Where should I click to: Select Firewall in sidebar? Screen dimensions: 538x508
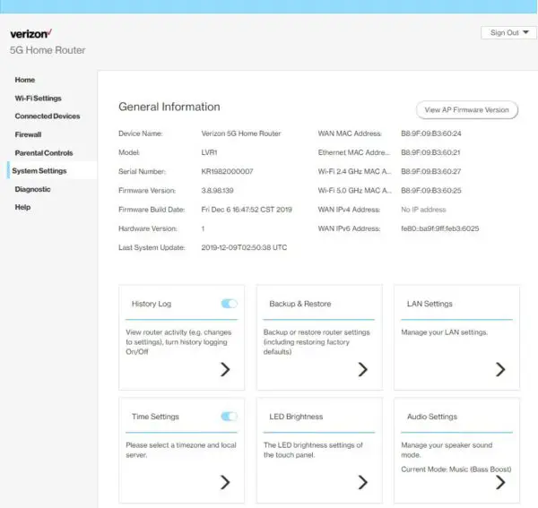(28, 134)
